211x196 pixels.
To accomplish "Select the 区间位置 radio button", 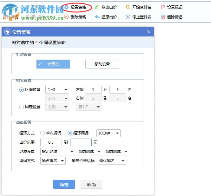I will tap(22, 90).
